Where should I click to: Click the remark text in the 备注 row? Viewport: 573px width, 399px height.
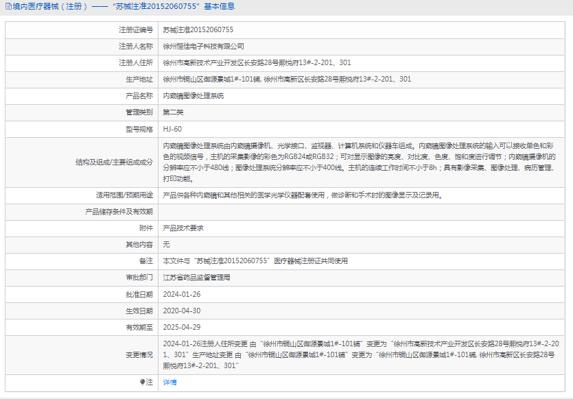click(255, 261)
